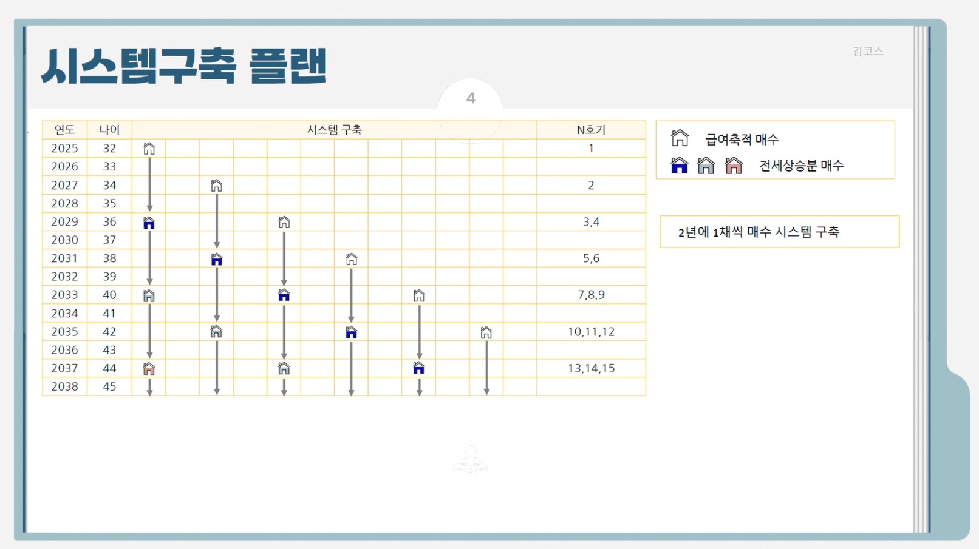979x549 pixels.
Task: Select the 연도 column header
Action: click(x=64, y=130)
